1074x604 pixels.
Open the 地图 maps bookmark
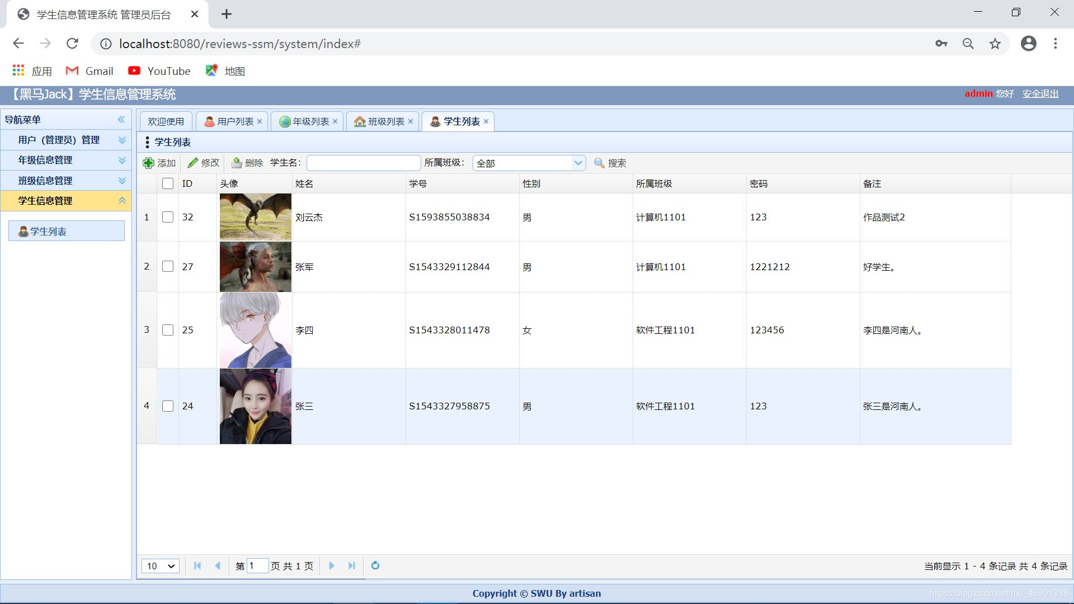click(x=225, y=71)
